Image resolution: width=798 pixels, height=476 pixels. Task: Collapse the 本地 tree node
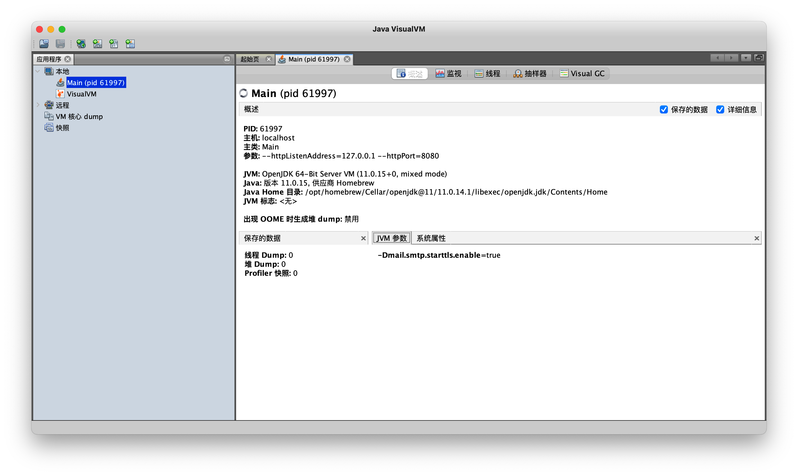37,71
